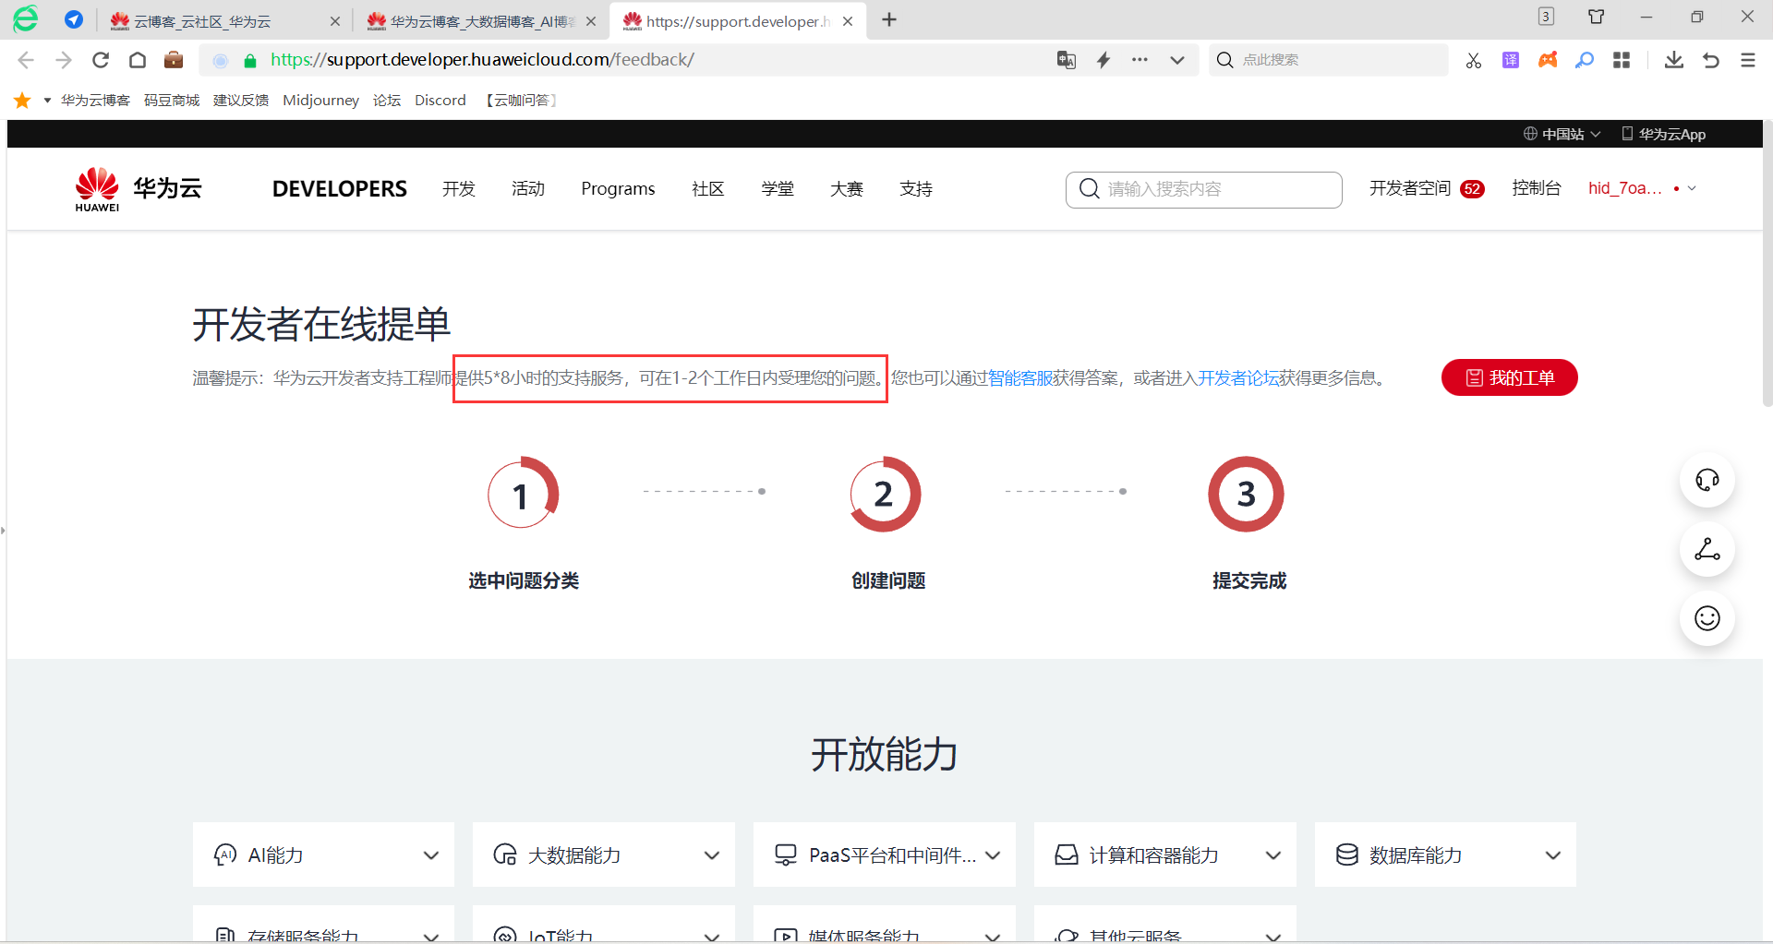
Task: Expand the AI能力 category
Action: 323,854
